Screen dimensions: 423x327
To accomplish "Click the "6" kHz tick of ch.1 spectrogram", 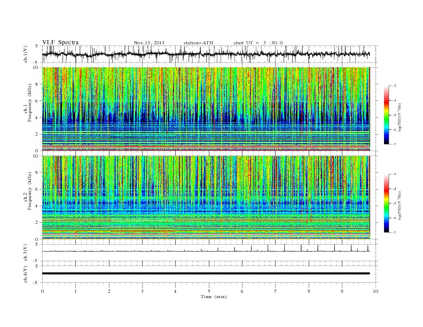I will point(37,101).
